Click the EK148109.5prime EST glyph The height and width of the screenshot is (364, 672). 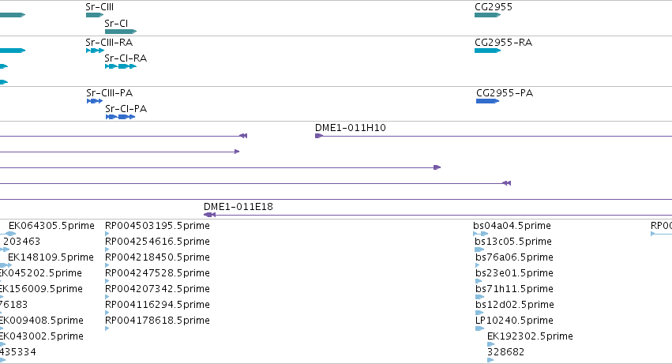pos(6,265)
